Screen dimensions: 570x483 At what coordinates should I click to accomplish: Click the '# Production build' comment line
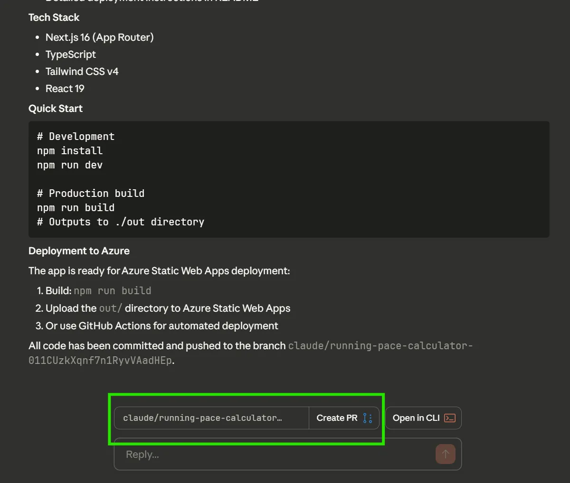(x=91, y=194)
